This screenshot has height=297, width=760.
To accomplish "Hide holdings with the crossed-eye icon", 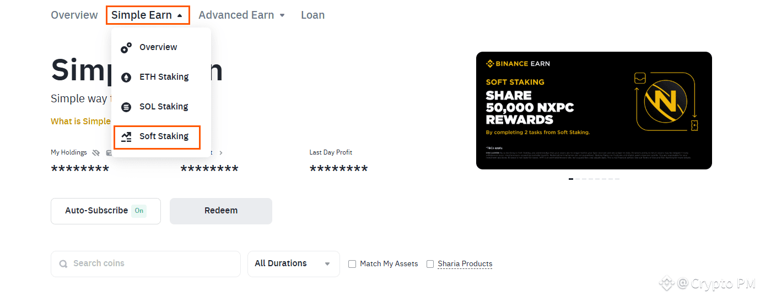I will tap(96, 153).
